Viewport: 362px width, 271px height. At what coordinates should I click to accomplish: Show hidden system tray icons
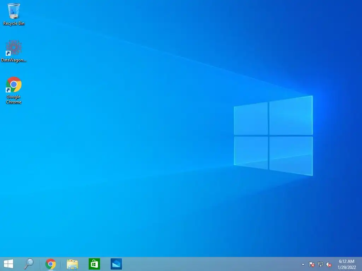click(303, 264)
